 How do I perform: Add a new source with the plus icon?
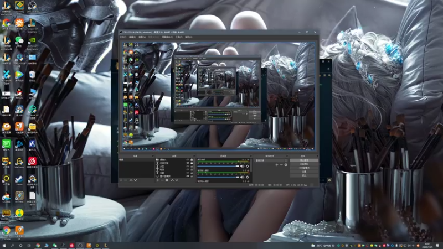coord(158,180)
